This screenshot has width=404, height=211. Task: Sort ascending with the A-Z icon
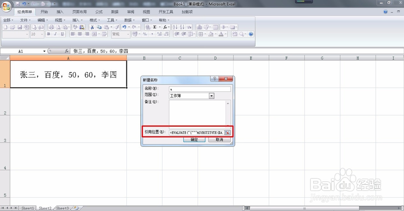pyautogui.click(x=175, y=27)
